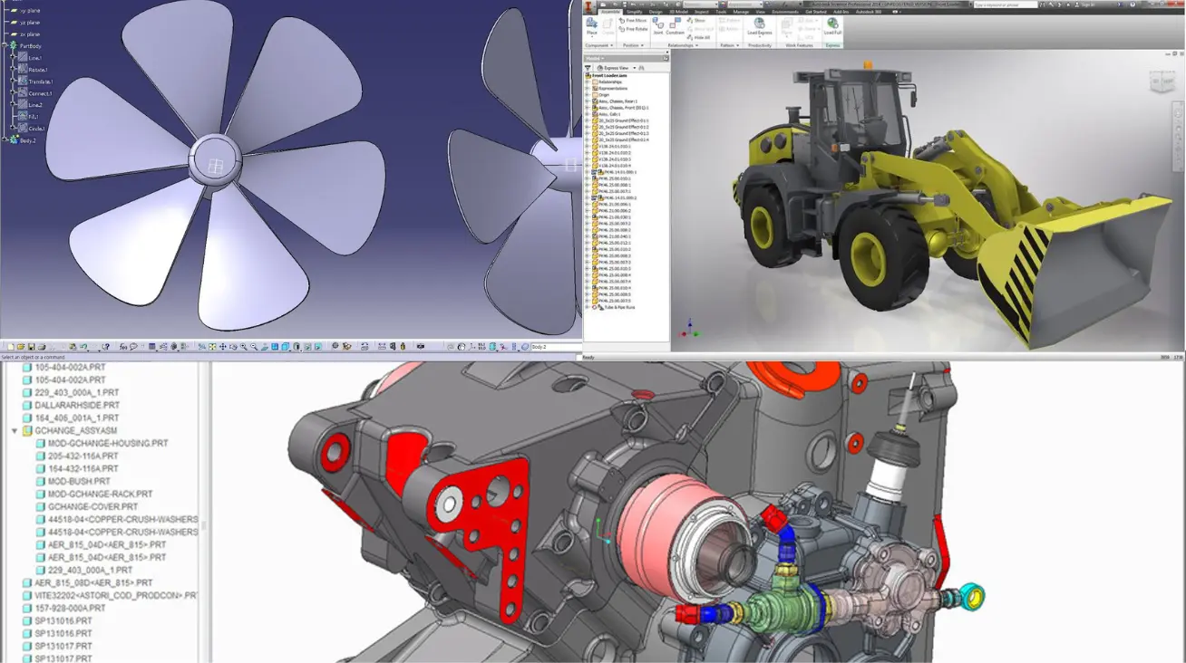Collapse the PartBody tree node

point(5,45)
